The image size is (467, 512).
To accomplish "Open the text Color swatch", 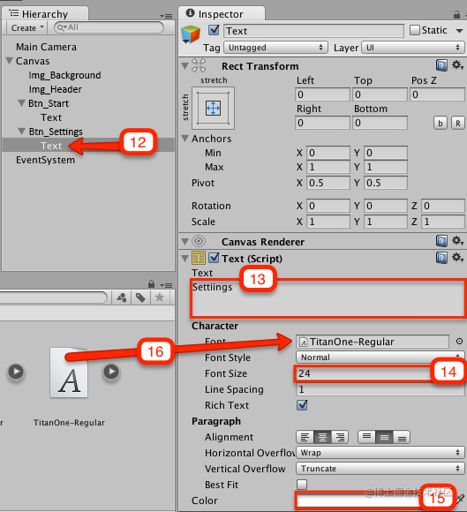I will pos(358,501).
